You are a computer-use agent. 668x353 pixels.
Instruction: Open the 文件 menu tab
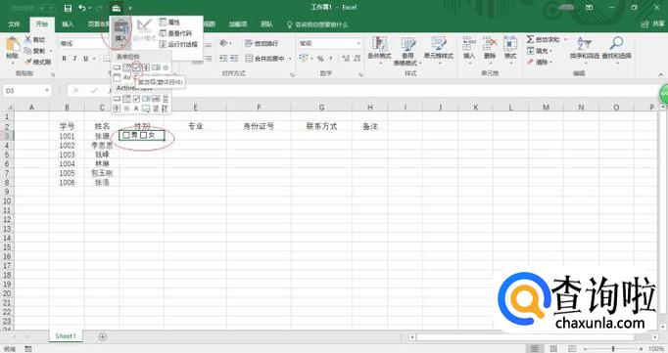14,24
